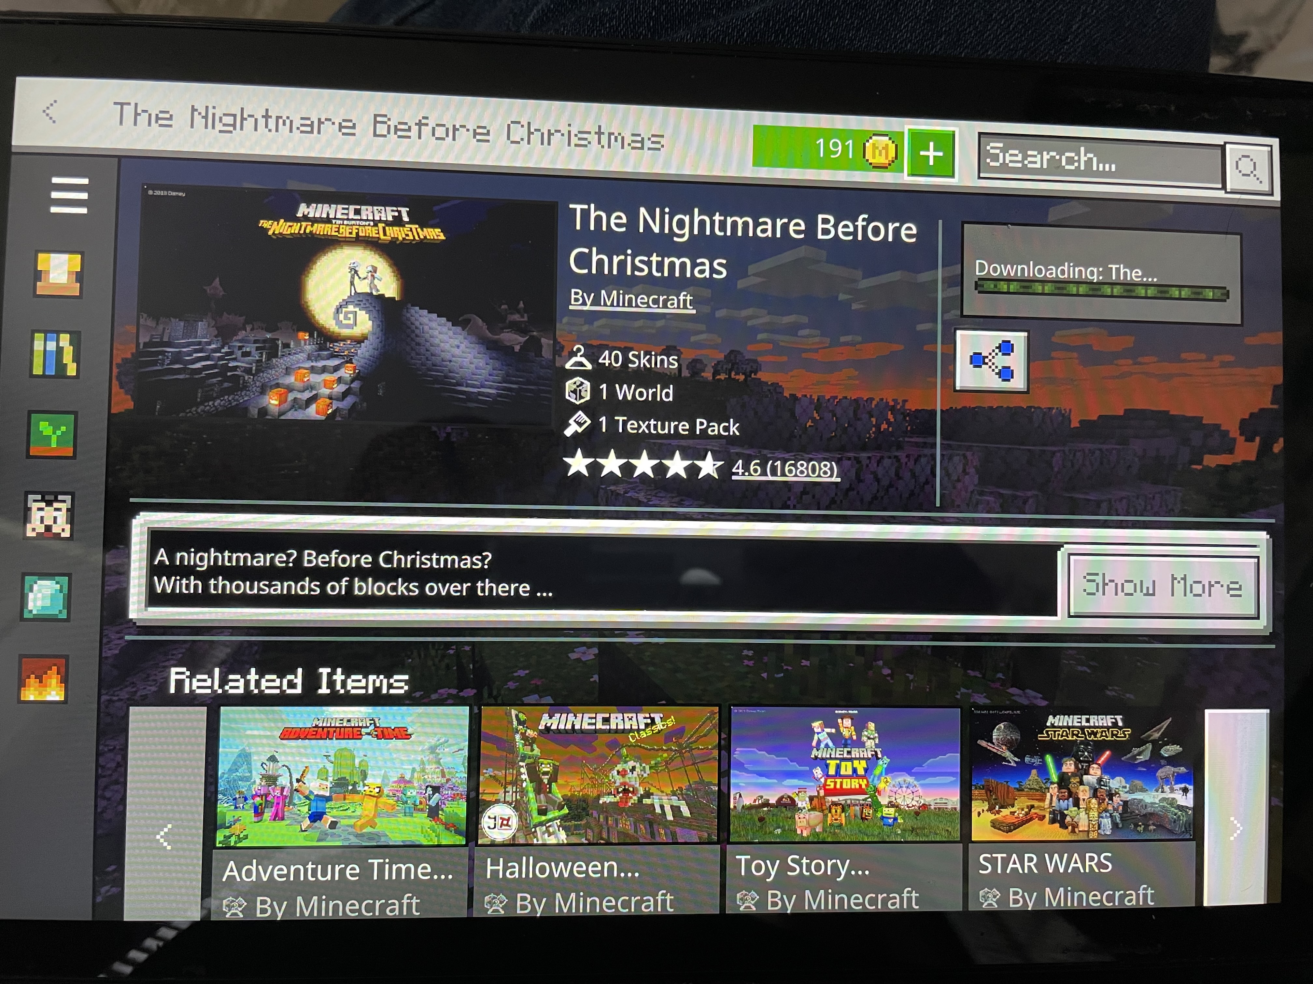Open the hamburger menu in sidebar
Image resolution: width=1313 pixels, height=984 pixels.
pos(69,195)
